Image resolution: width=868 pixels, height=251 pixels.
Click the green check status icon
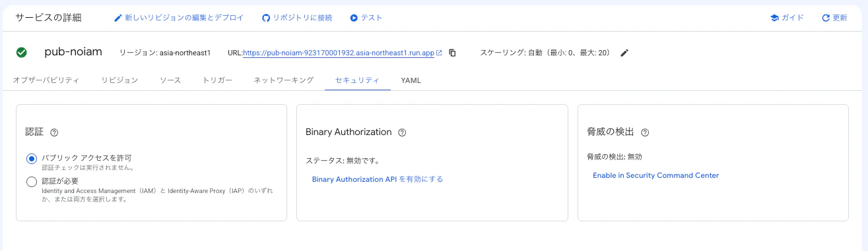22,53
